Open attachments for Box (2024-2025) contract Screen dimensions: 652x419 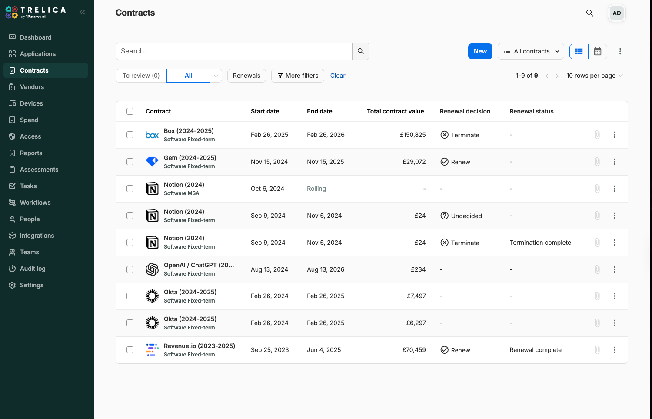click(597, 135)
